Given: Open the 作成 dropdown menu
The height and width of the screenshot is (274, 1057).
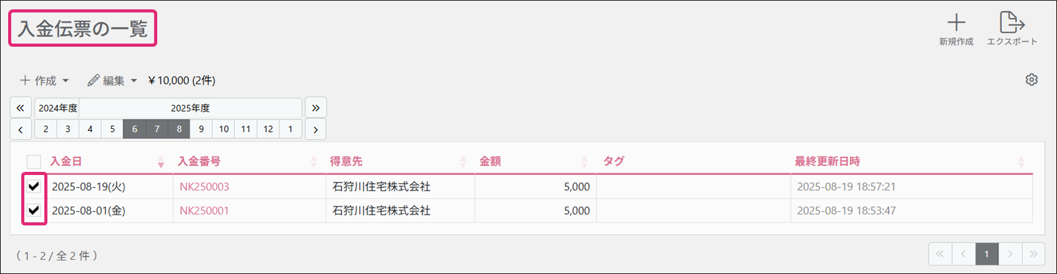Looking at the screenshot, I should (44, 80).
